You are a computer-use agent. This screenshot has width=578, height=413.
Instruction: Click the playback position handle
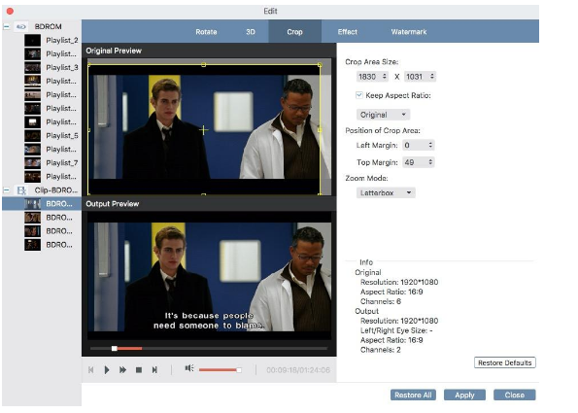click(x=115, y=348)
